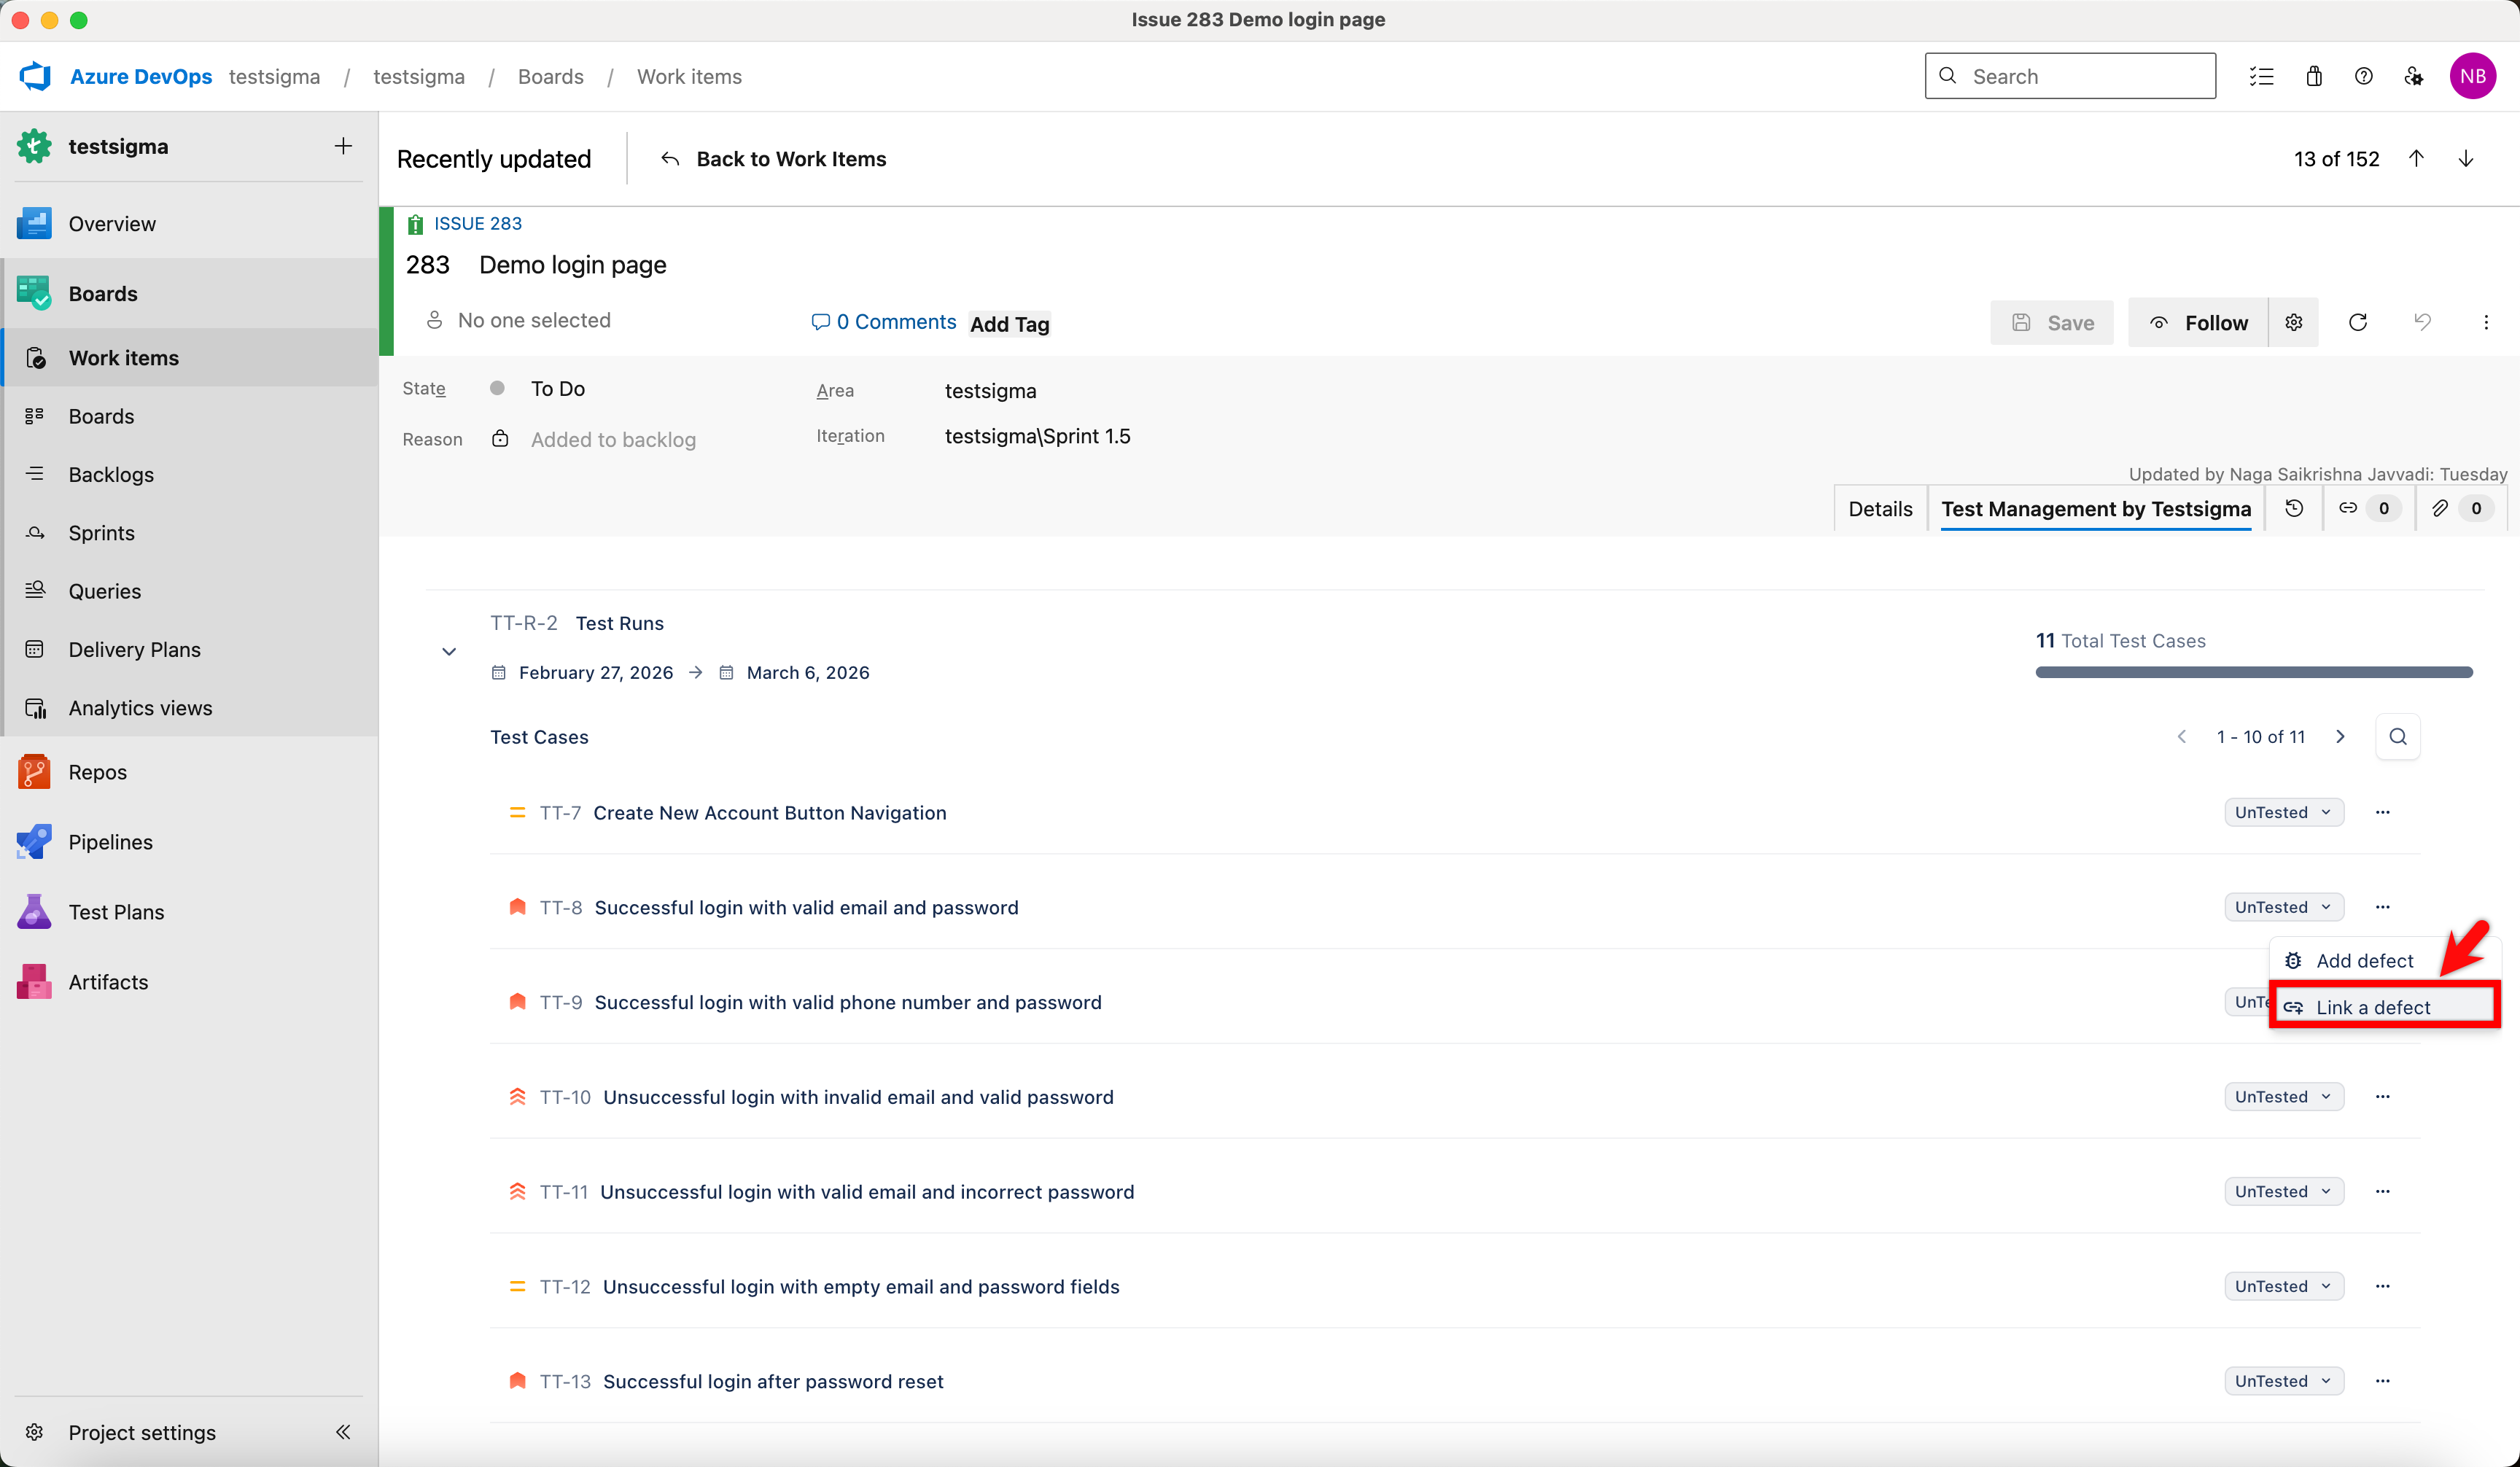Viewport: 2520px width, 1467px height.
Task: Open more options for TT-11 test case
Action: [2383, 1192]
